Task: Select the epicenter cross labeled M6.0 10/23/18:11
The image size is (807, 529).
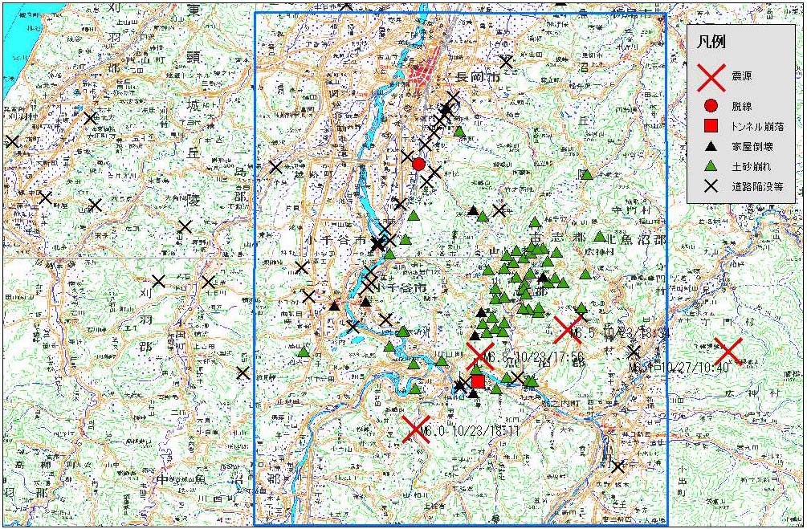Action: click(417, 429)
